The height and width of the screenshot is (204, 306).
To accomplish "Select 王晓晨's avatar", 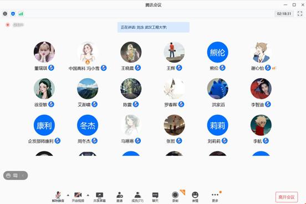I will click(131, 52).
